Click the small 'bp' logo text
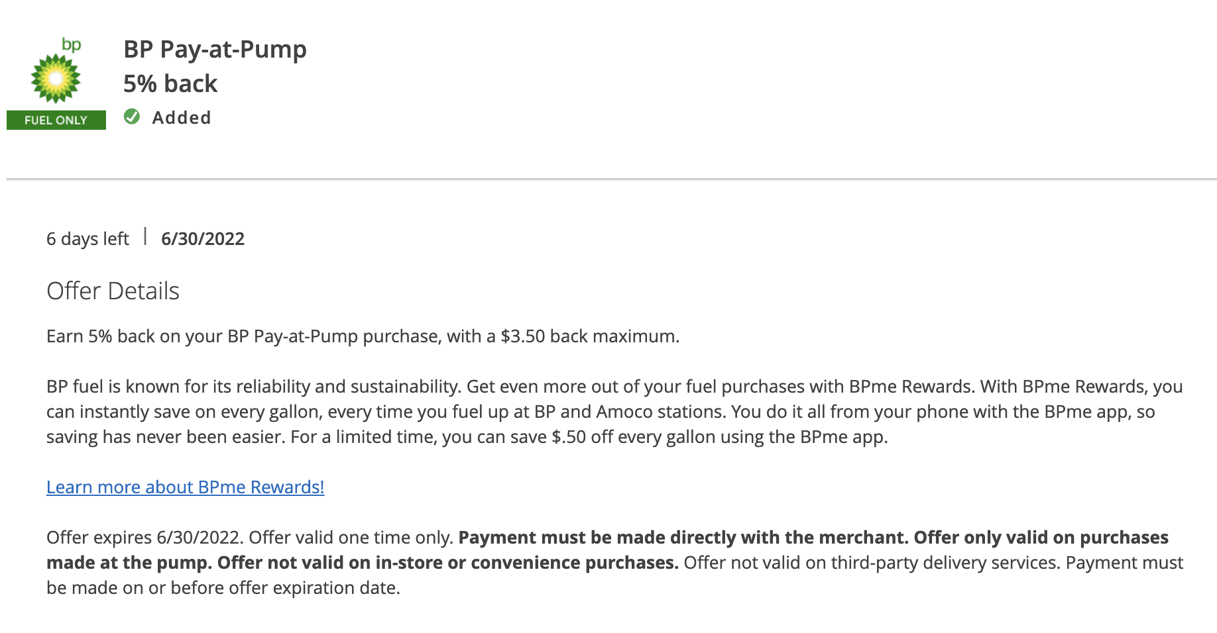Viewport: 1217px width, 633px height. pyautogui.click(x=71, y=44)
